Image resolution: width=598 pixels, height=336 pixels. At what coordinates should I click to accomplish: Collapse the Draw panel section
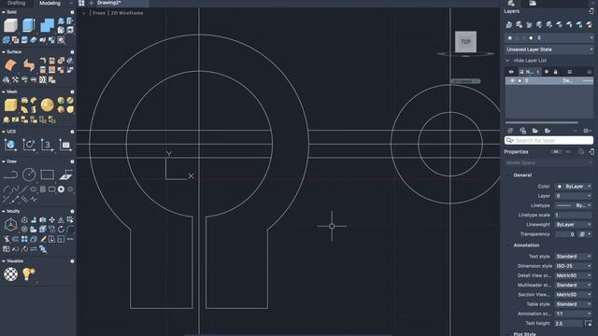[4, 161]
